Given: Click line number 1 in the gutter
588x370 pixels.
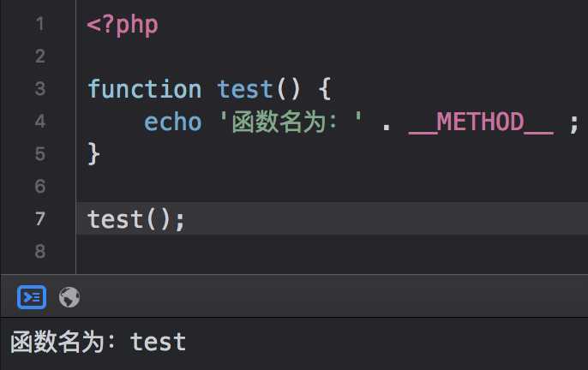Looking at the screenshot, I should [40, 24].
